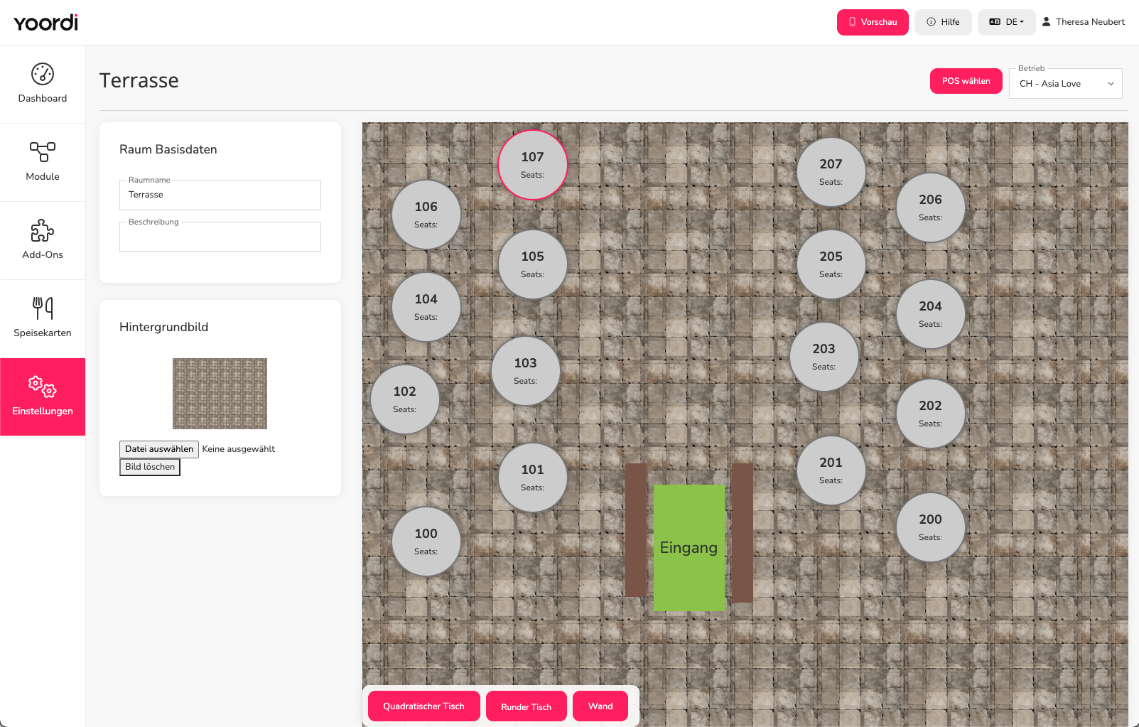Open the Module nodes icon
This screenshot has height=727, width=1139.
[x=43, y=152]
